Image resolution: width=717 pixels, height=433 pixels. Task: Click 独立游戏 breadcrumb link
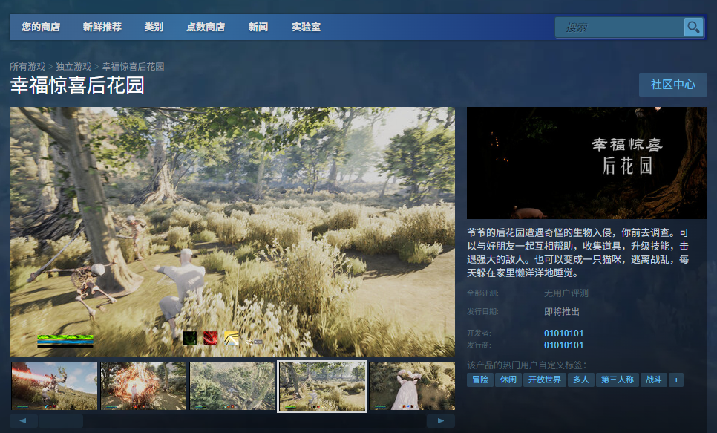(73, 67)
